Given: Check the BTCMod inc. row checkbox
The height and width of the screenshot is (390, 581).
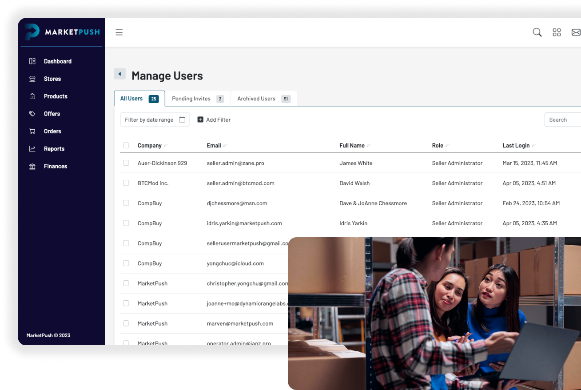Looking at the screenshot, I should [x=126, y=183].
